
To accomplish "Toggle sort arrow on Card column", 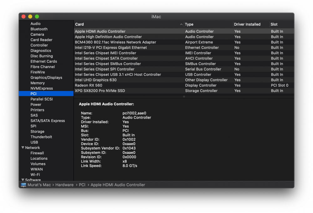I will click(181, 24).
